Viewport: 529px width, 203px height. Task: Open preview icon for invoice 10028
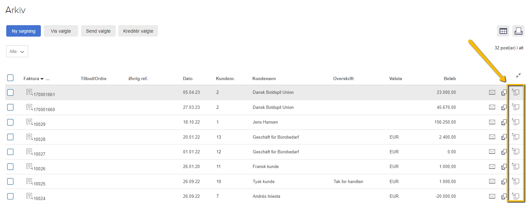[29, 137]
